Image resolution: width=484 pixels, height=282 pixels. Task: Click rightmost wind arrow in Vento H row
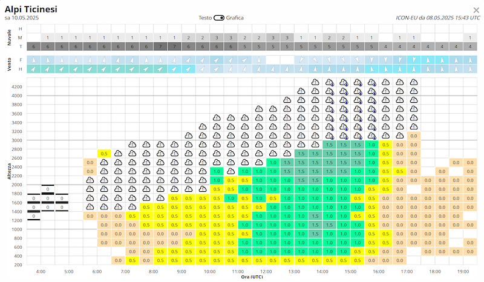[469, 69]
